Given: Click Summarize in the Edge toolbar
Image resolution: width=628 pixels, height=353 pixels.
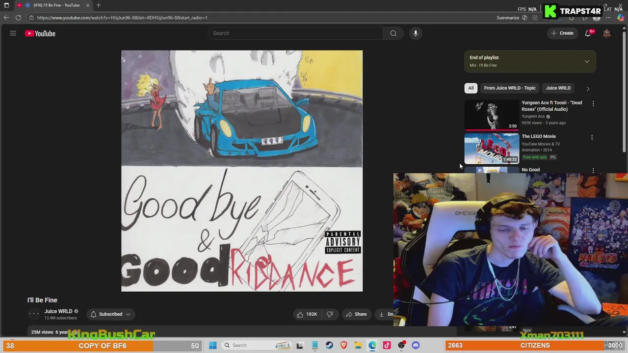Looking at the screenshot, I should pos(508,18).
